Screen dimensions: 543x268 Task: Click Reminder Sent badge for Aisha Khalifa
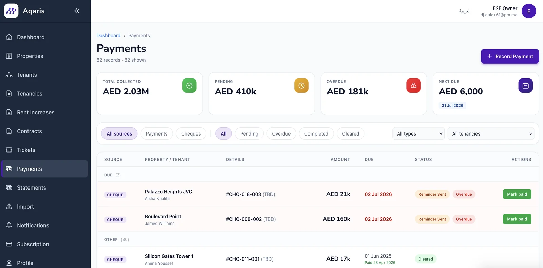tap(432, 194)
